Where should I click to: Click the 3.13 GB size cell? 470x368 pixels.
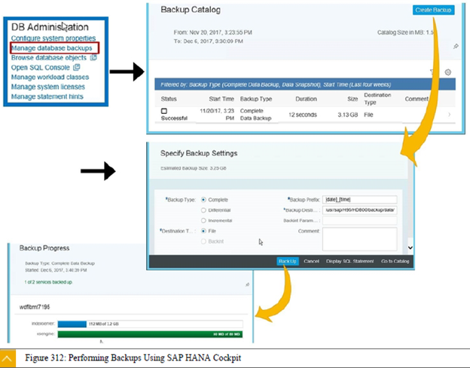348,115
